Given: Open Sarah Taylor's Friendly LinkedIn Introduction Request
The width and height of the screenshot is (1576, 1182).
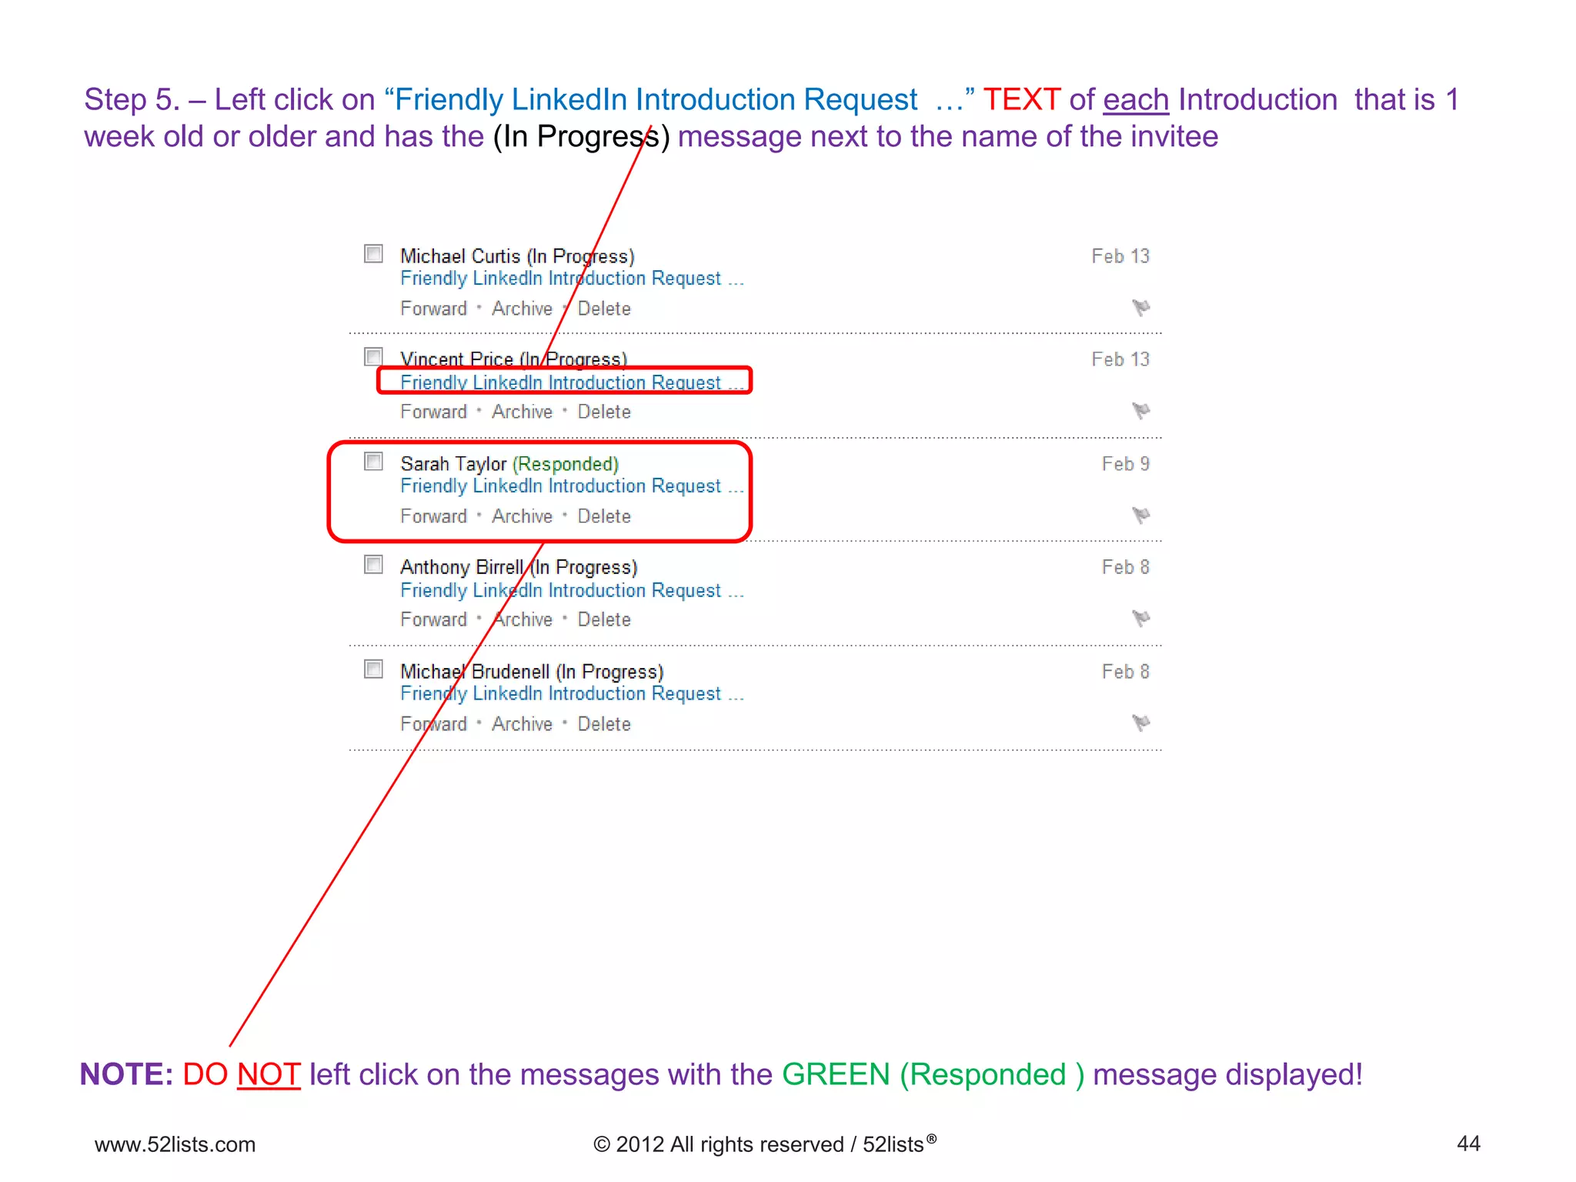Looking at the screenshot, I should (572, 486).
